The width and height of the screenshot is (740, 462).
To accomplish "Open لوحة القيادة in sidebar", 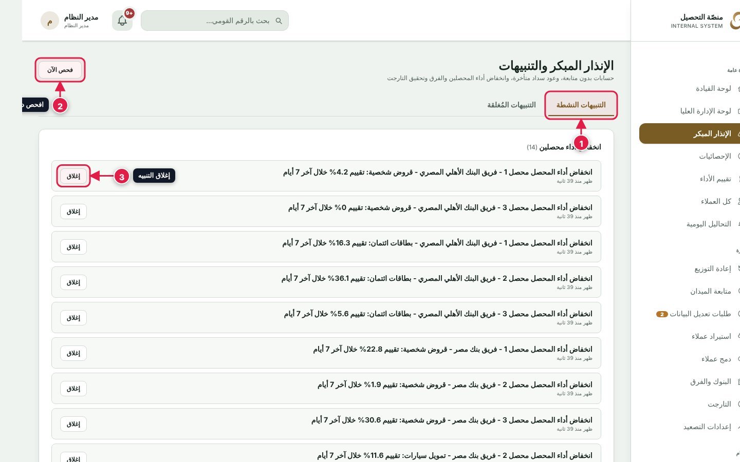I will (x=690, y=88).
